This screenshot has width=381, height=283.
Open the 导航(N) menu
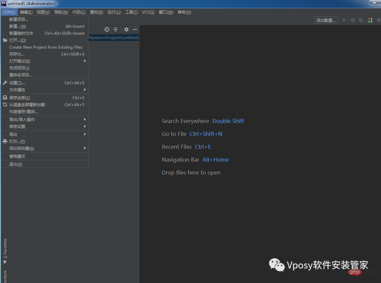coord(61,12)
